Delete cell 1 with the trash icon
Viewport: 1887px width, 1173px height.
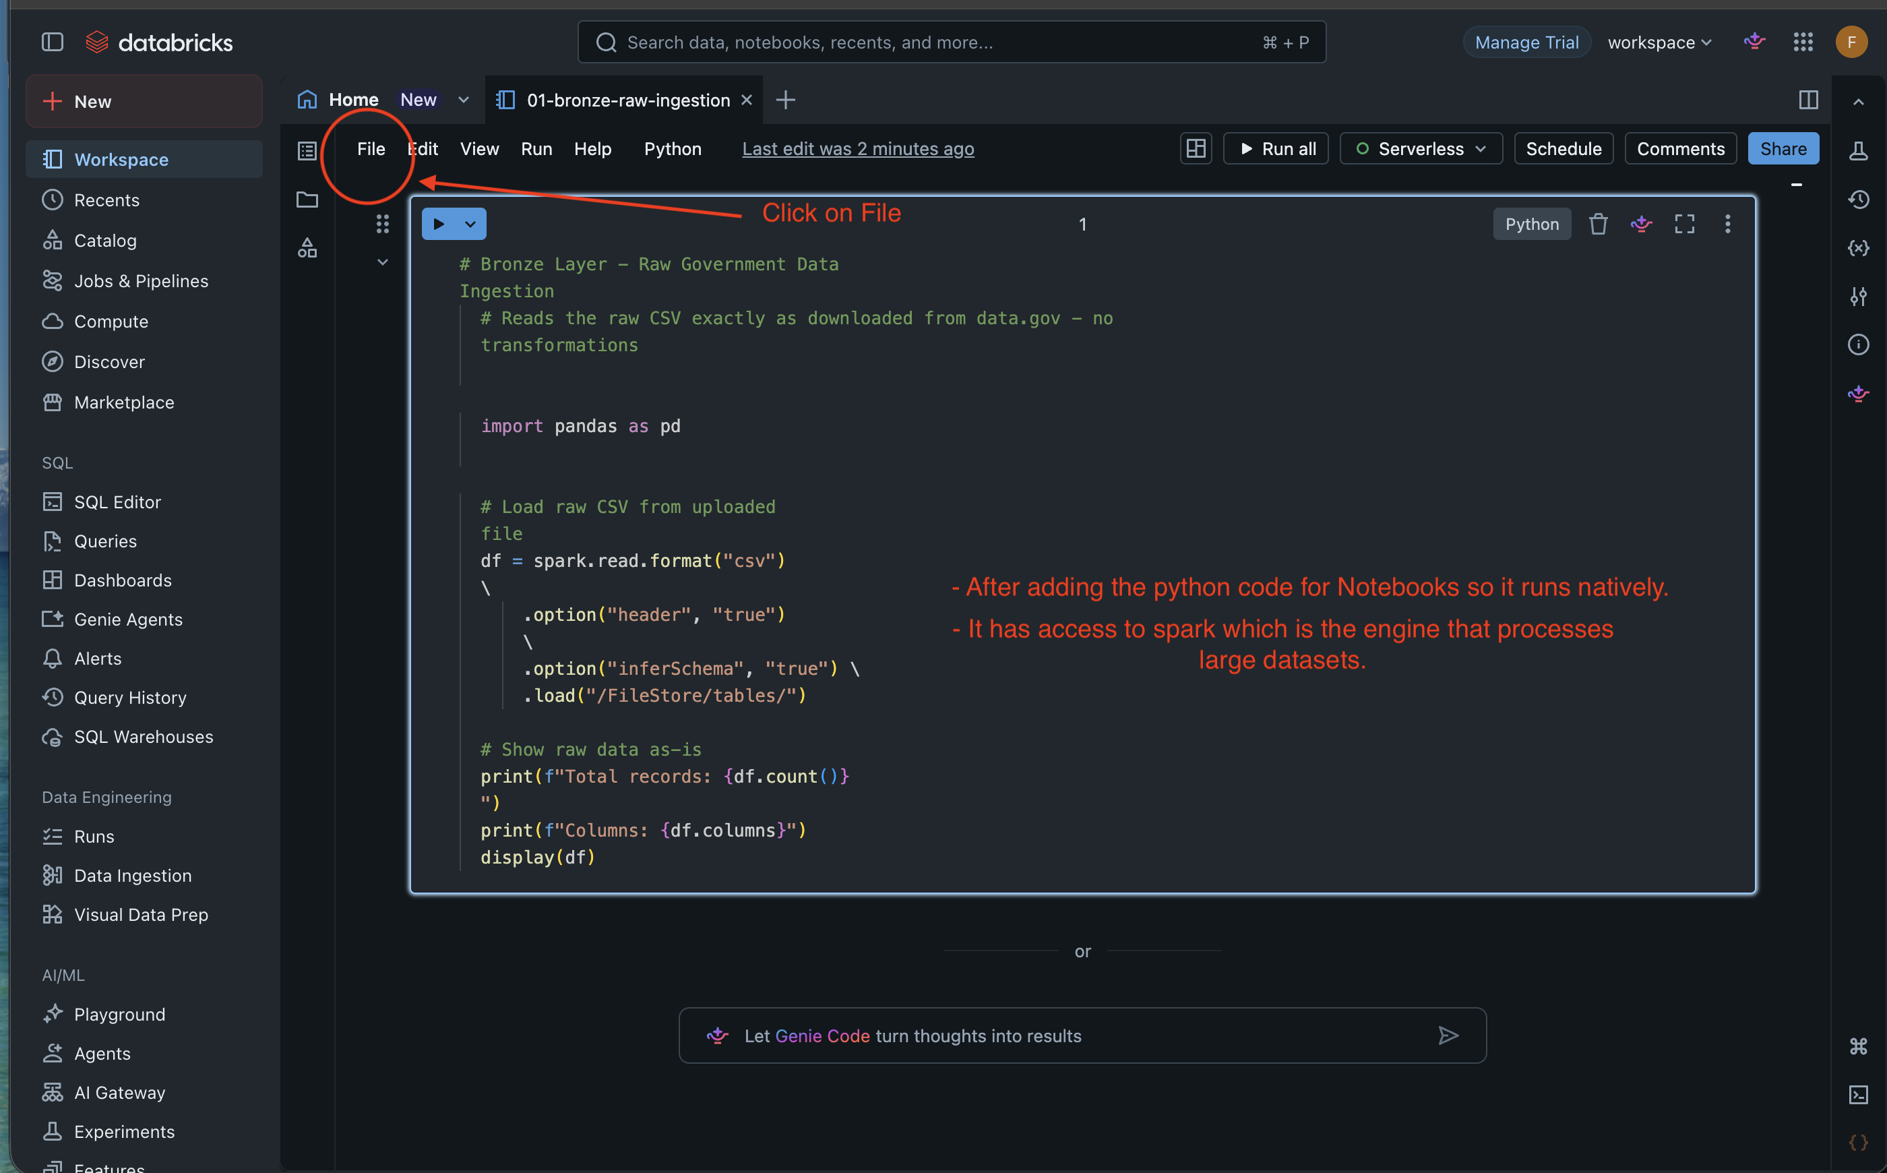click(x=1598, y=224)
